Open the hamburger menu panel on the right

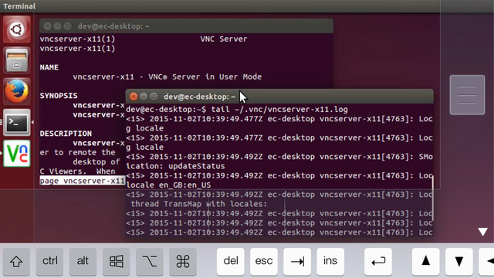[x=467, y=95]
